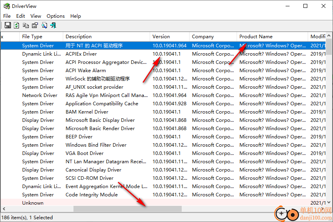Viewport: 333px width, 222px height.
Task: Open the Edit menu
Action: [x=21, y=16]
